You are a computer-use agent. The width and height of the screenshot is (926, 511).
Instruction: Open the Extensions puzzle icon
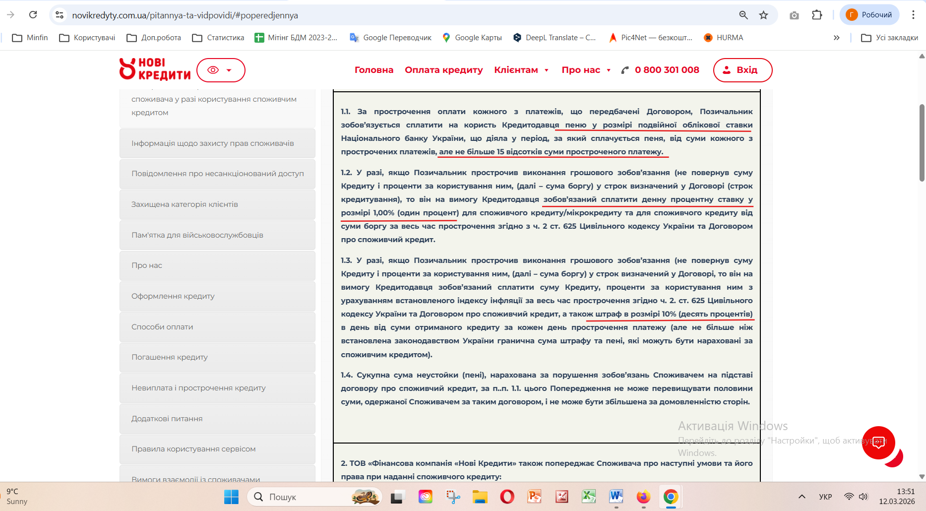pyautogui.click(x=817, y=15)
